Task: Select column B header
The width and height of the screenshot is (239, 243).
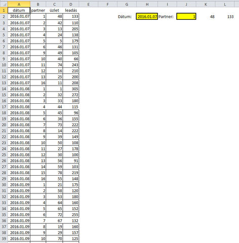Action: pyautogui.click(x=38, y=4)
